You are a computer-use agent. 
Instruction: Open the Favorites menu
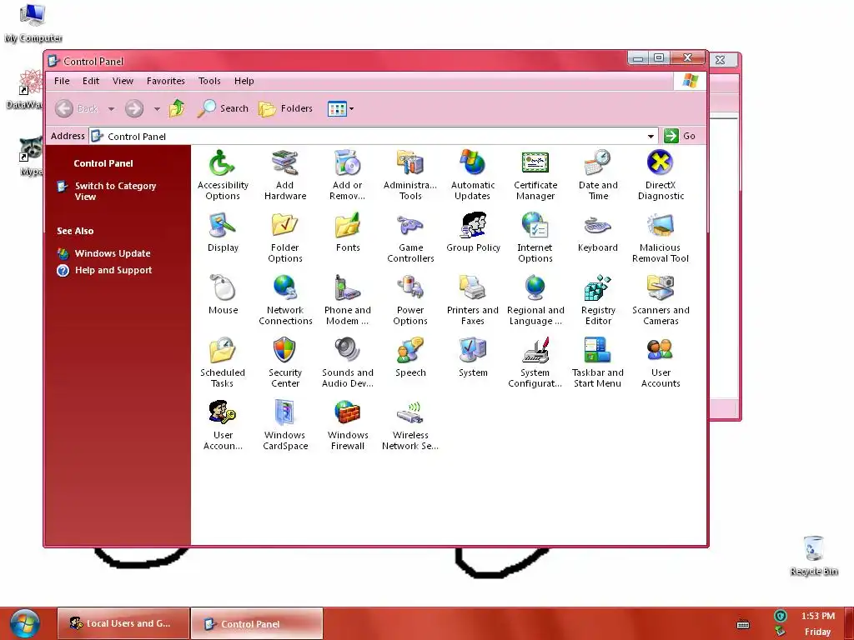pos(166,81)
